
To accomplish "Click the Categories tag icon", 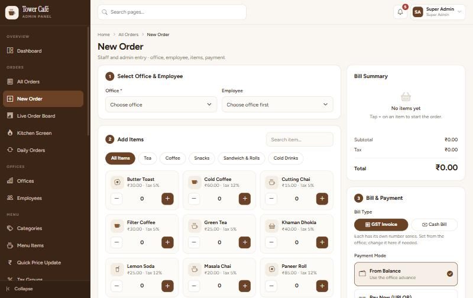I will pyautogui.click(x=10, y=228).
